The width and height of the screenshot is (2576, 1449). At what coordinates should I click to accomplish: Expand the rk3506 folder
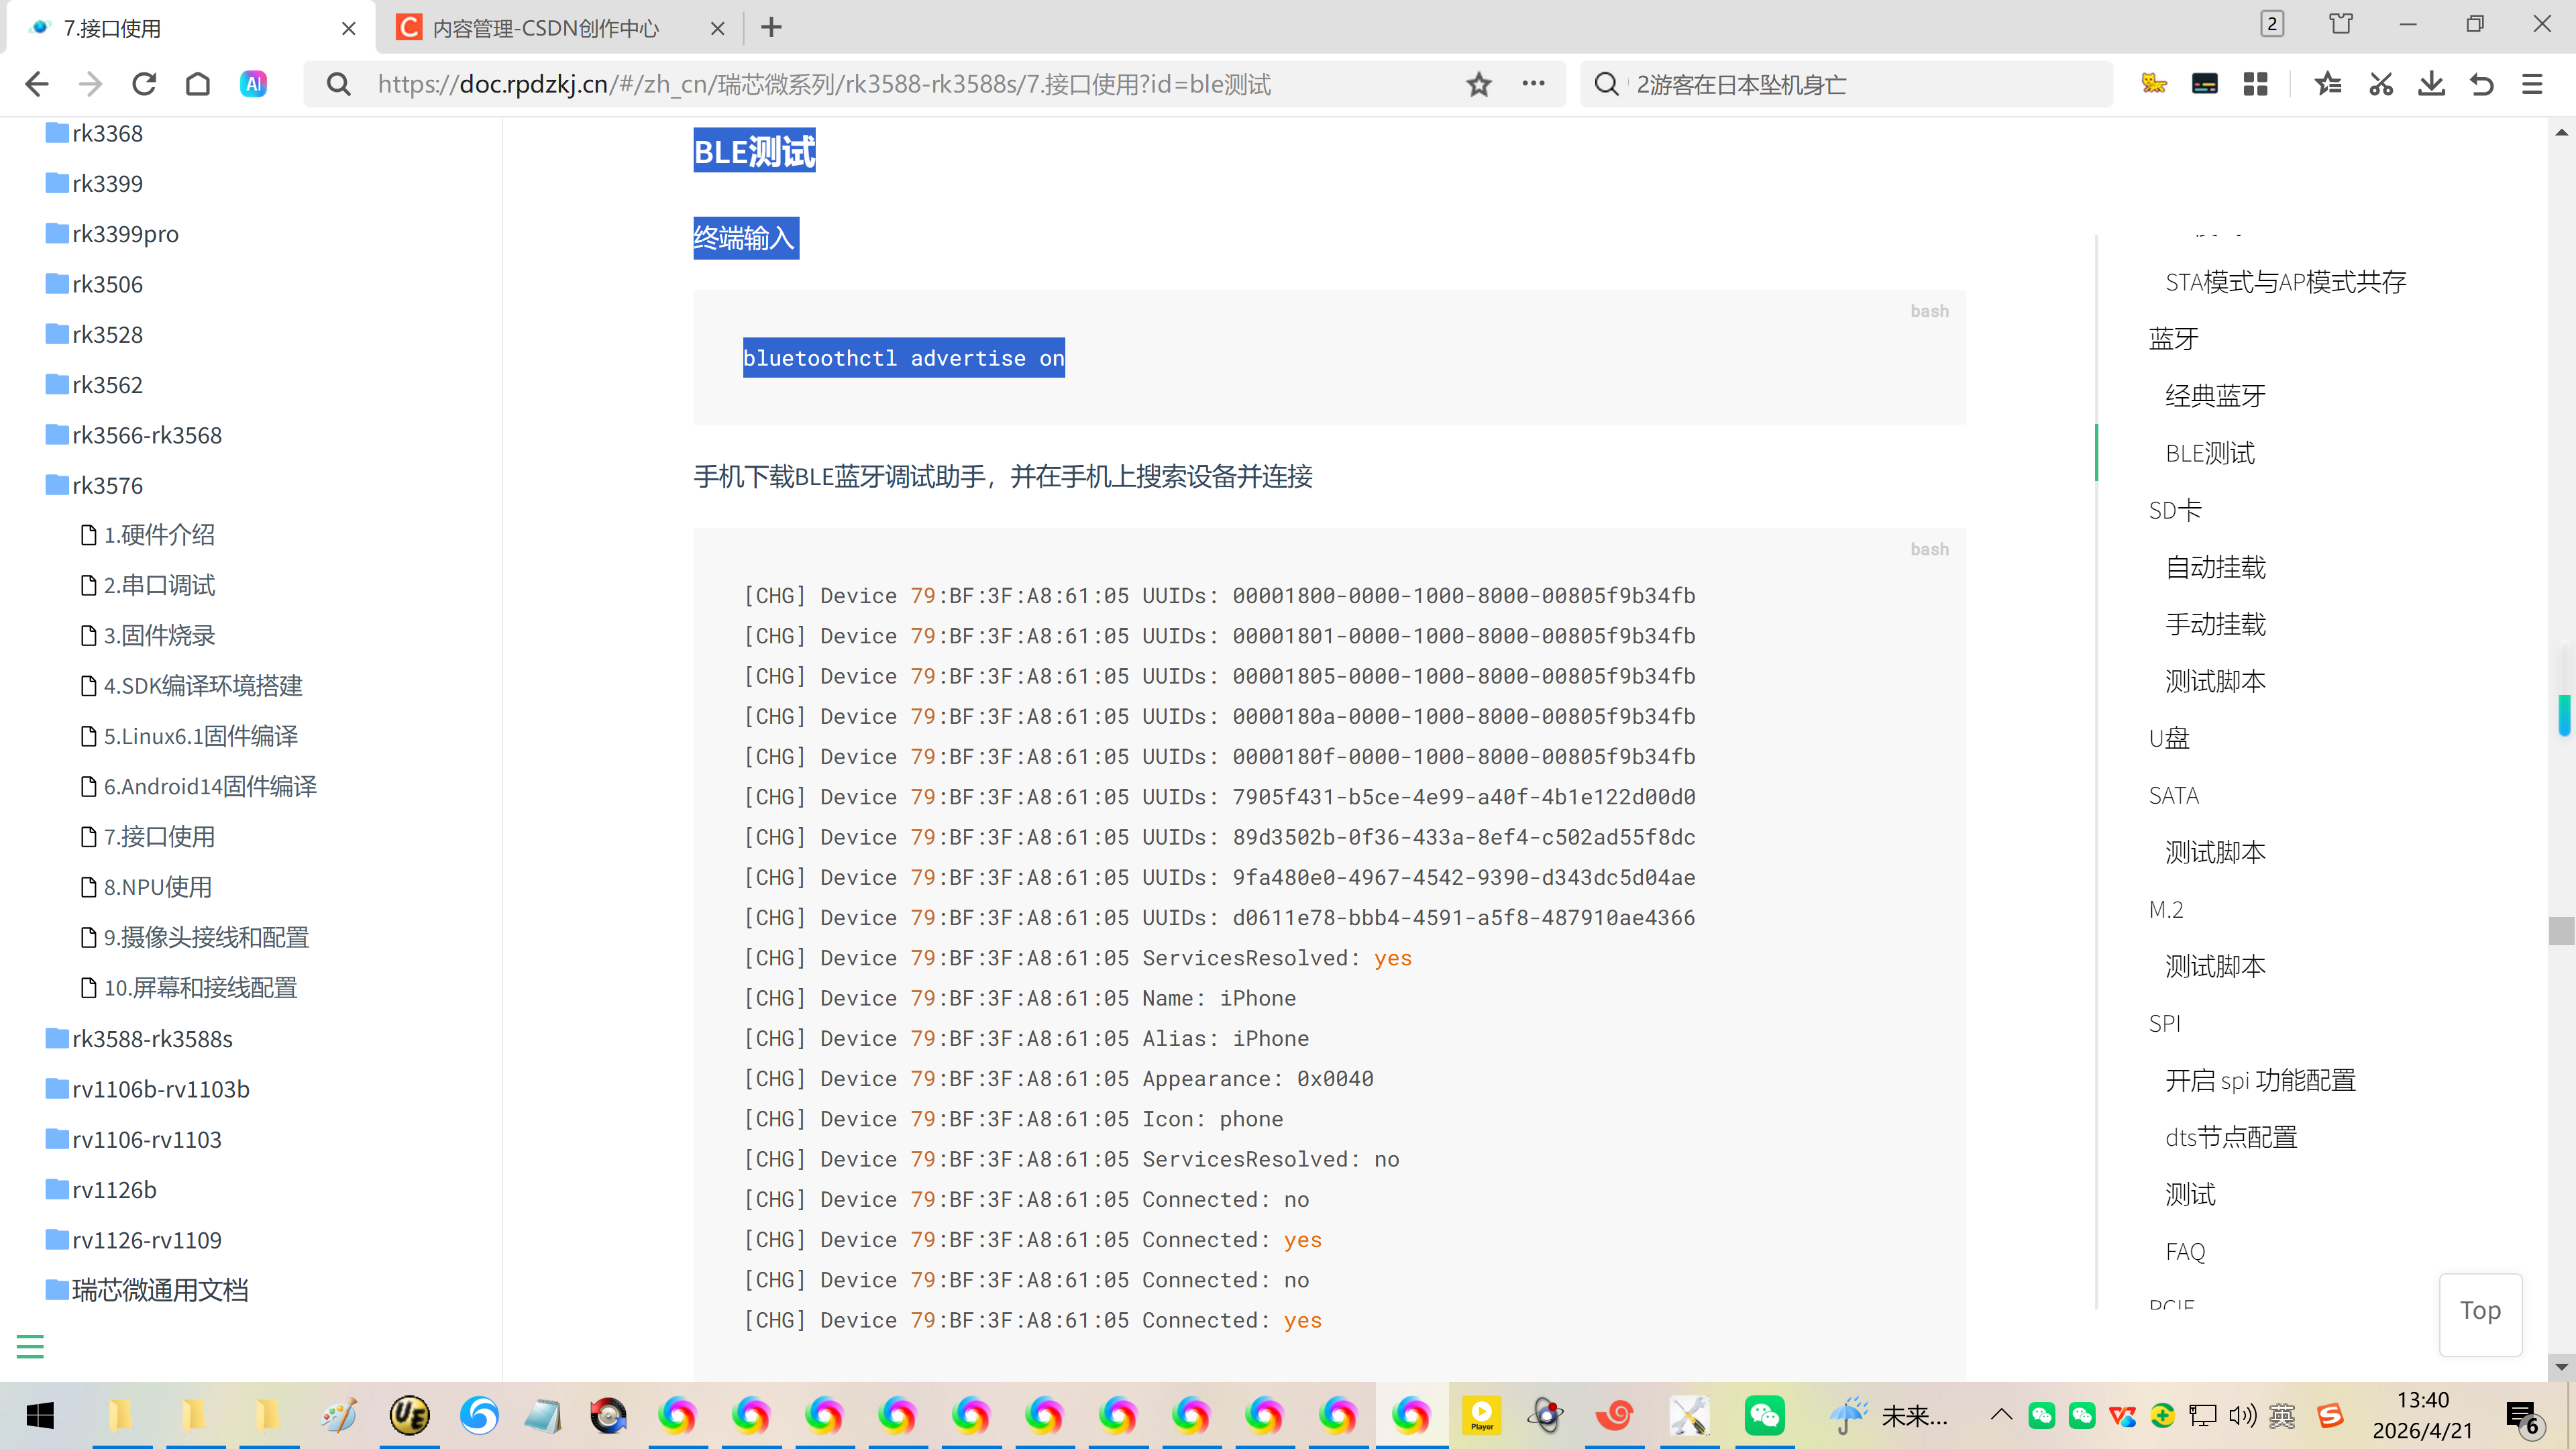pyautogui.click(x=94, y=284)
